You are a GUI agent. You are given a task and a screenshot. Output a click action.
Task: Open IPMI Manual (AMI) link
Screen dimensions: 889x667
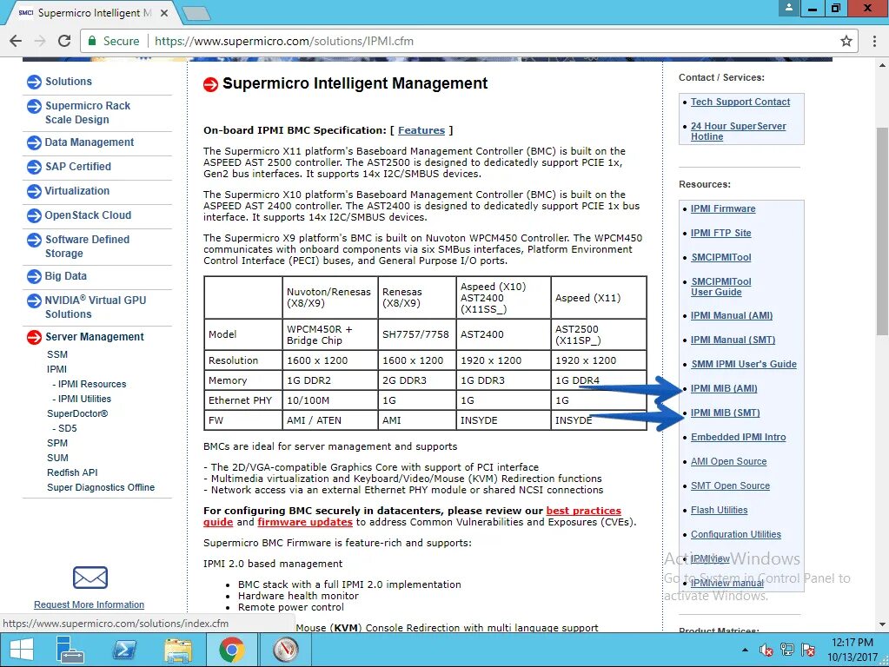click(x=732, y=315)
